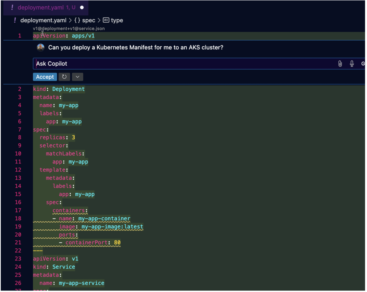Click the user avatar beside the question
The image size is (367, 292).
pyautogui.click(x=41, y=47)
